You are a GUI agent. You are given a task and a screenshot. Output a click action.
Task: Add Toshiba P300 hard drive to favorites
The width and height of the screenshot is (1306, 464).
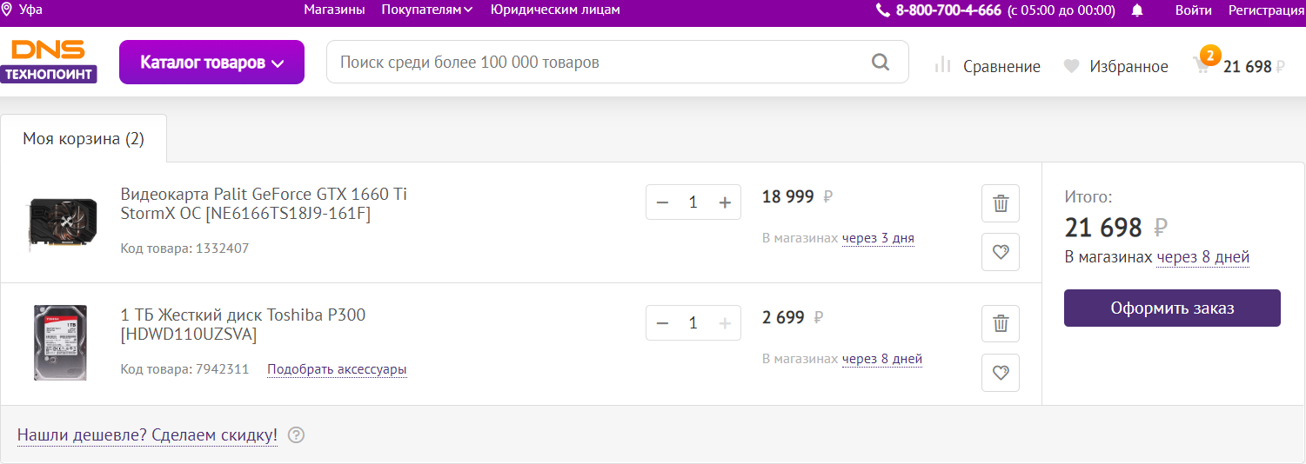(1001, 373)
